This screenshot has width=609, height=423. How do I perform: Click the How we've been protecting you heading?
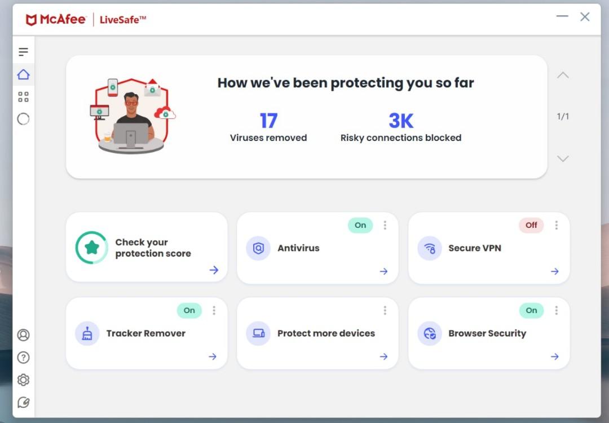345,83
